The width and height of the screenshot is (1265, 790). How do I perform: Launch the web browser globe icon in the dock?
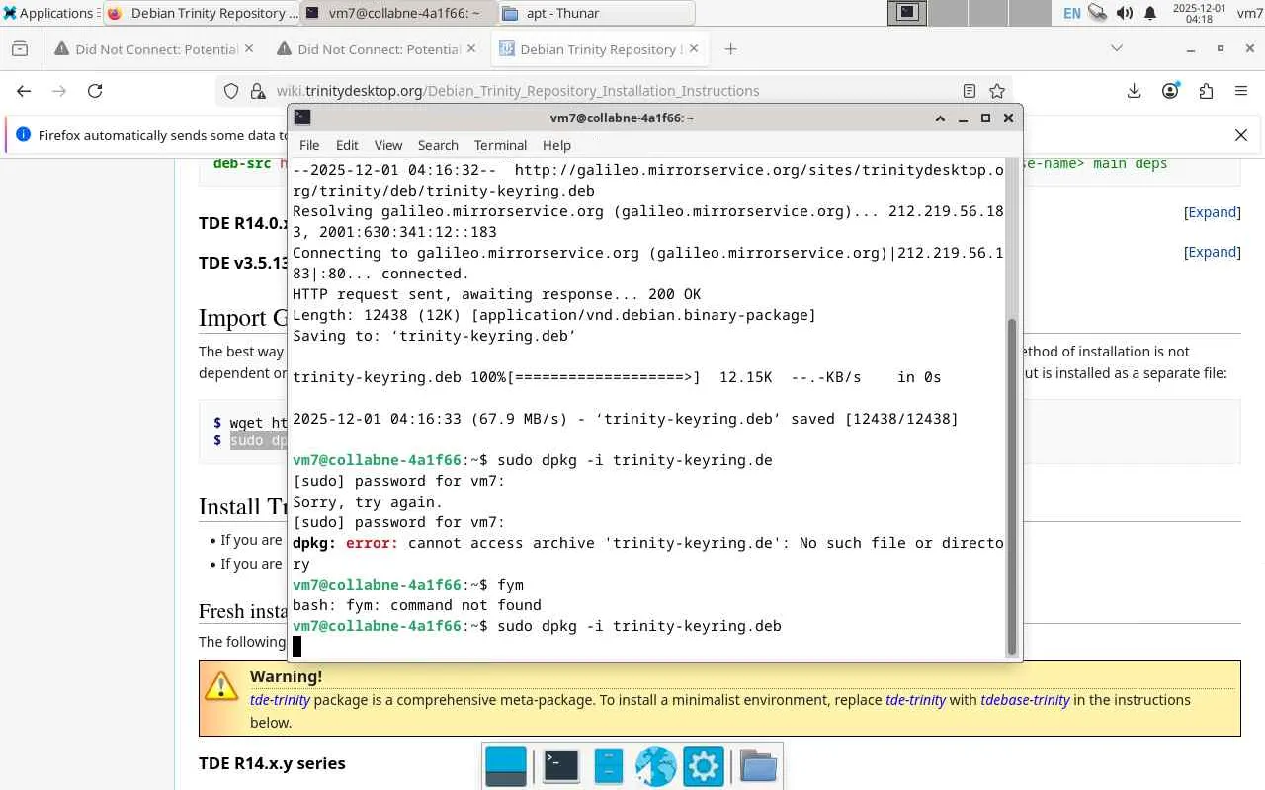coord(655,766)
